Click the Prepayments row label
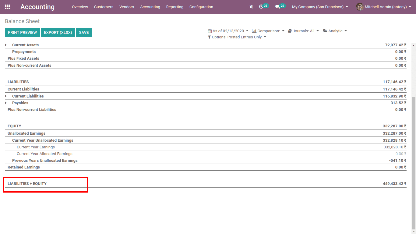Screen dimensions: 416x234 [x=24, y=52]
